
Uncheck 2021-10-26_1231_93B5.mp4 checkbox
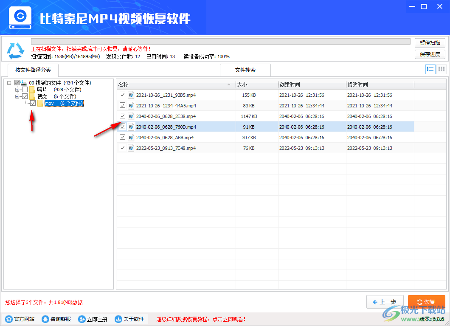pos(123,95)
